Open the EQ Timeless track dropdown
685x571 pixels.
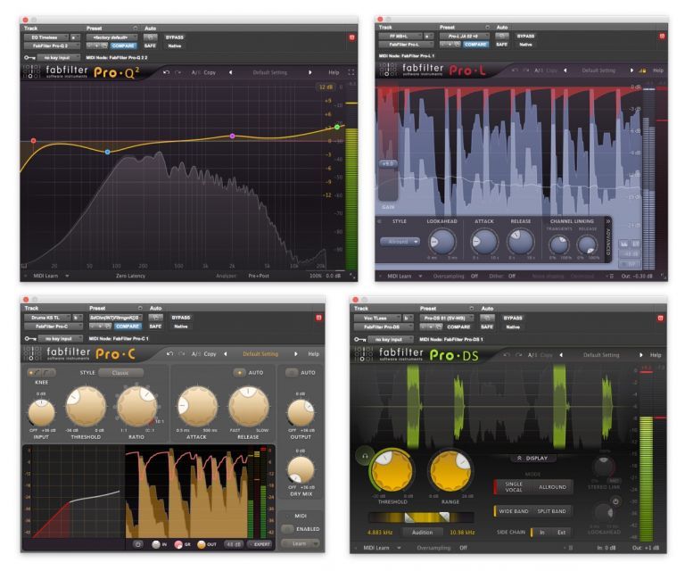point(46,37)
